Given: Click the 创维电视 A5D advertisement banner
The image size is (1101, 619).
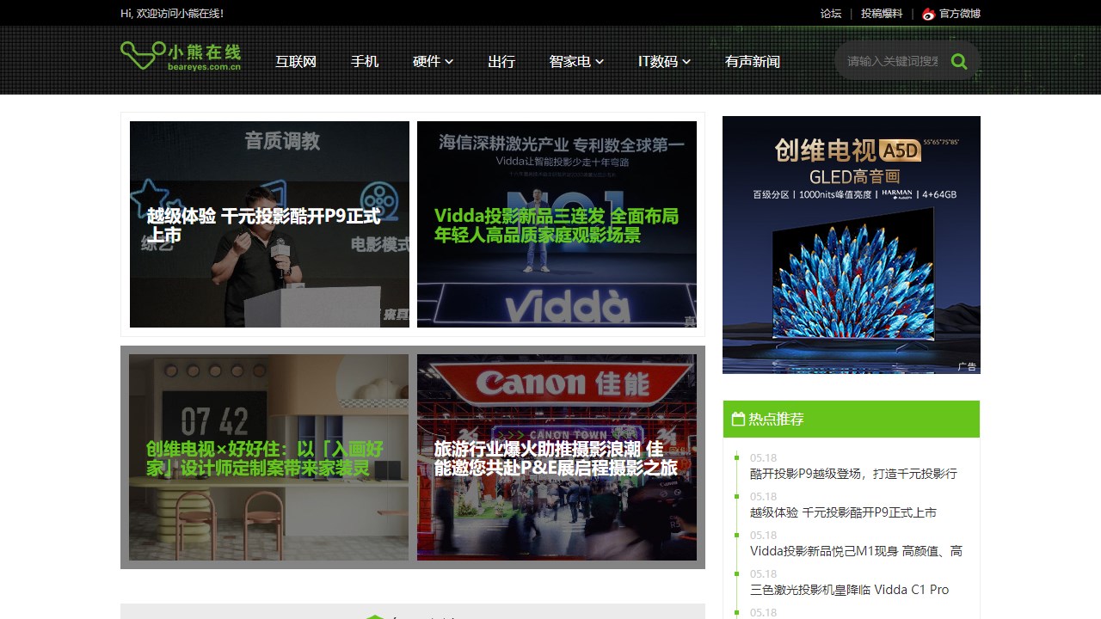Looking at the screenshot, I should [x=852, y=245].
